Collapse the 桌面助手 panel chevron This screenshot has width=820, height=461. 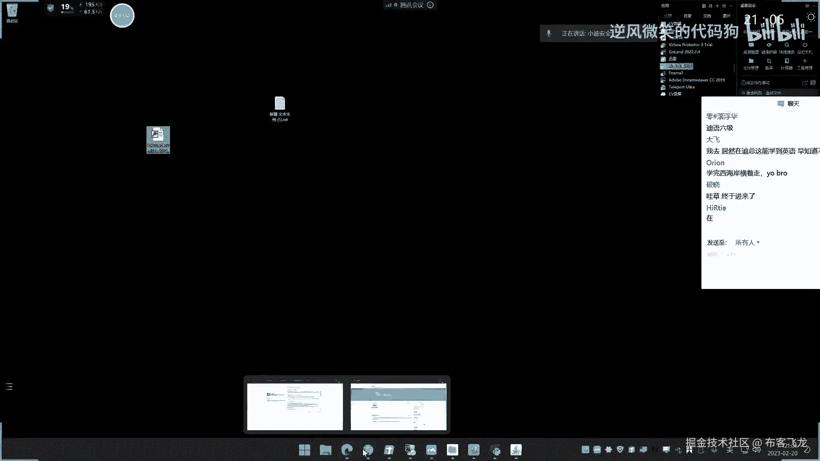(x=815, y=6)
